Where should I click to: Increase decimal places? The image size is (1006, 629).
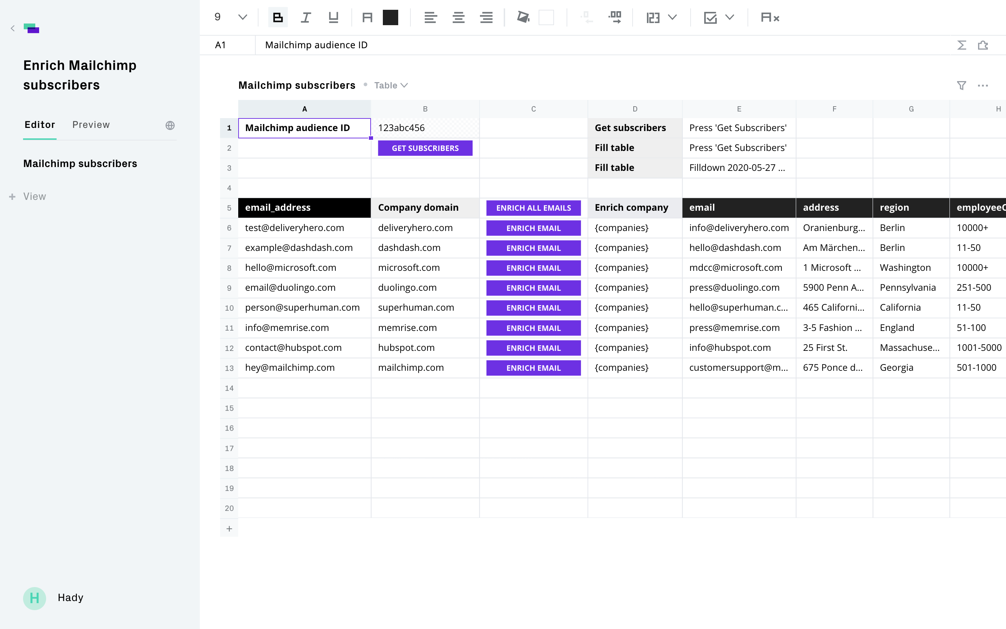(615, 17)
